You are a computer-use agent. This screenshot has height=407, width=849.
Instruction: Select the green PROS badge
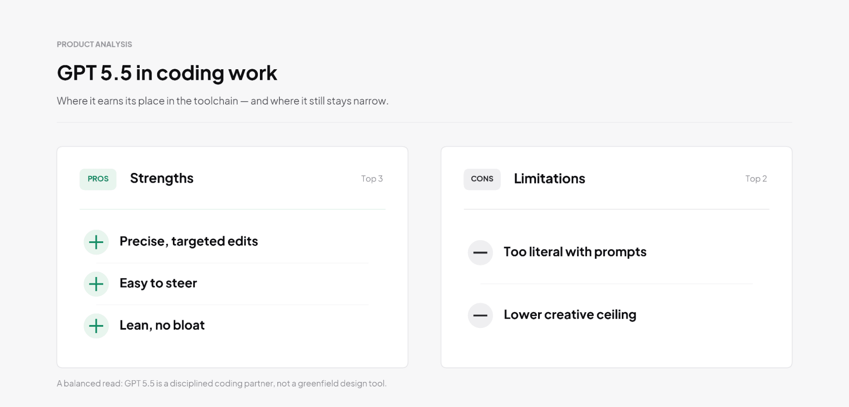click(98, 179)
